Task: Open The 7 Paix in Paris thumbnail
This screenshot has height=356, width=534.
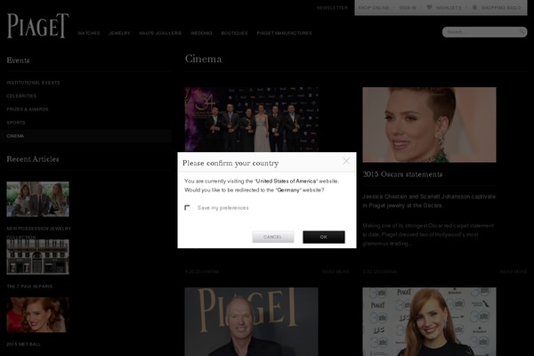Action: pos(37,257)
